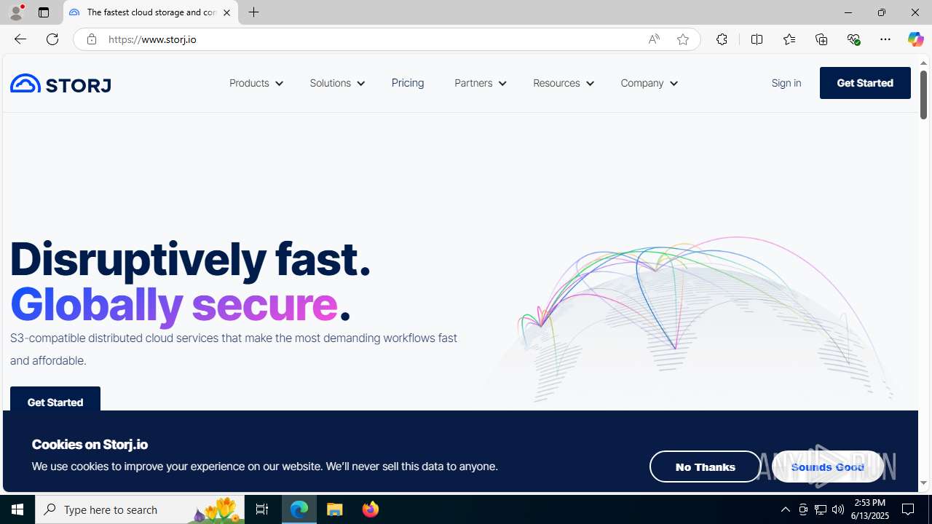Open Task View
Image resolution: width=932 pixels, height=524 pixels.
(x=262, y=509)
